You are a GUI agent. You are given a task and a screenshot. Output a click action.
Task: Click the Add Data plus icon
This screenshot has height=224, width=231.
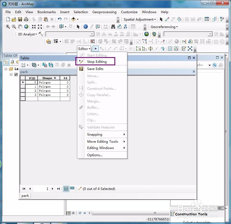[73, 19]
